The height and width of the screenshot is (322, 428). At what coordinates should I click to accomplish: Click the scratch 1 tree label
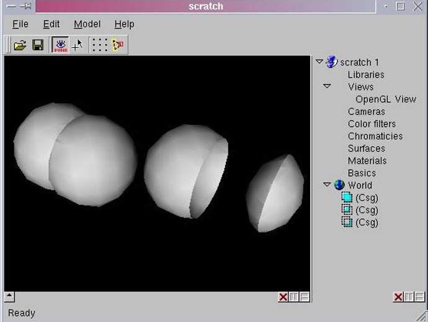coord(360,62)
